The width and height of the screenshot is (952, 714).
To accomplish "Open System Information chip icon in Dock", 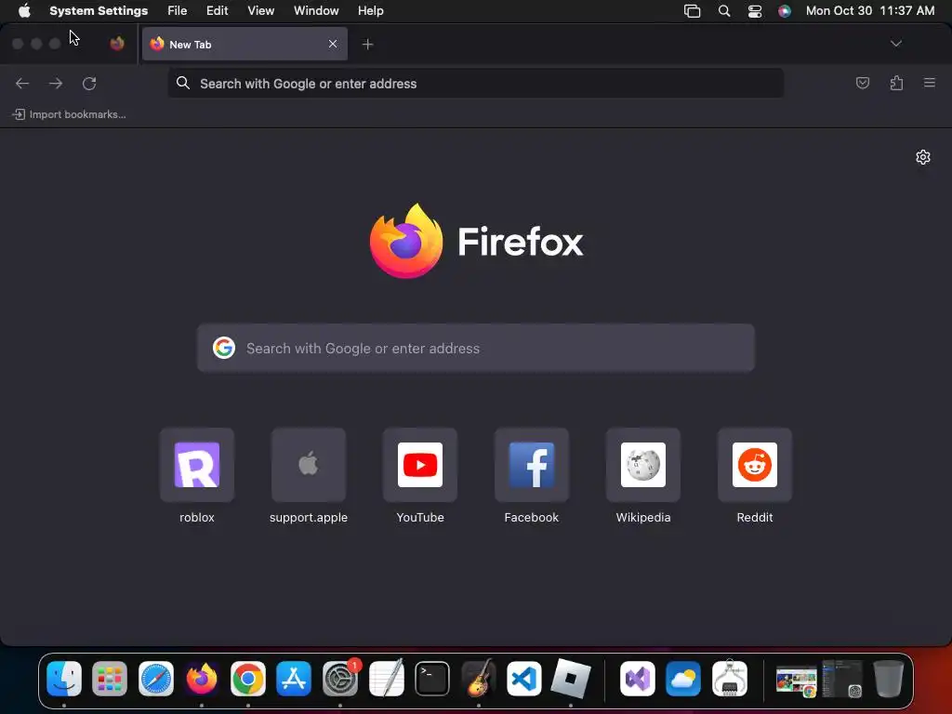I will pyautogui.click(x=730, y=678).
